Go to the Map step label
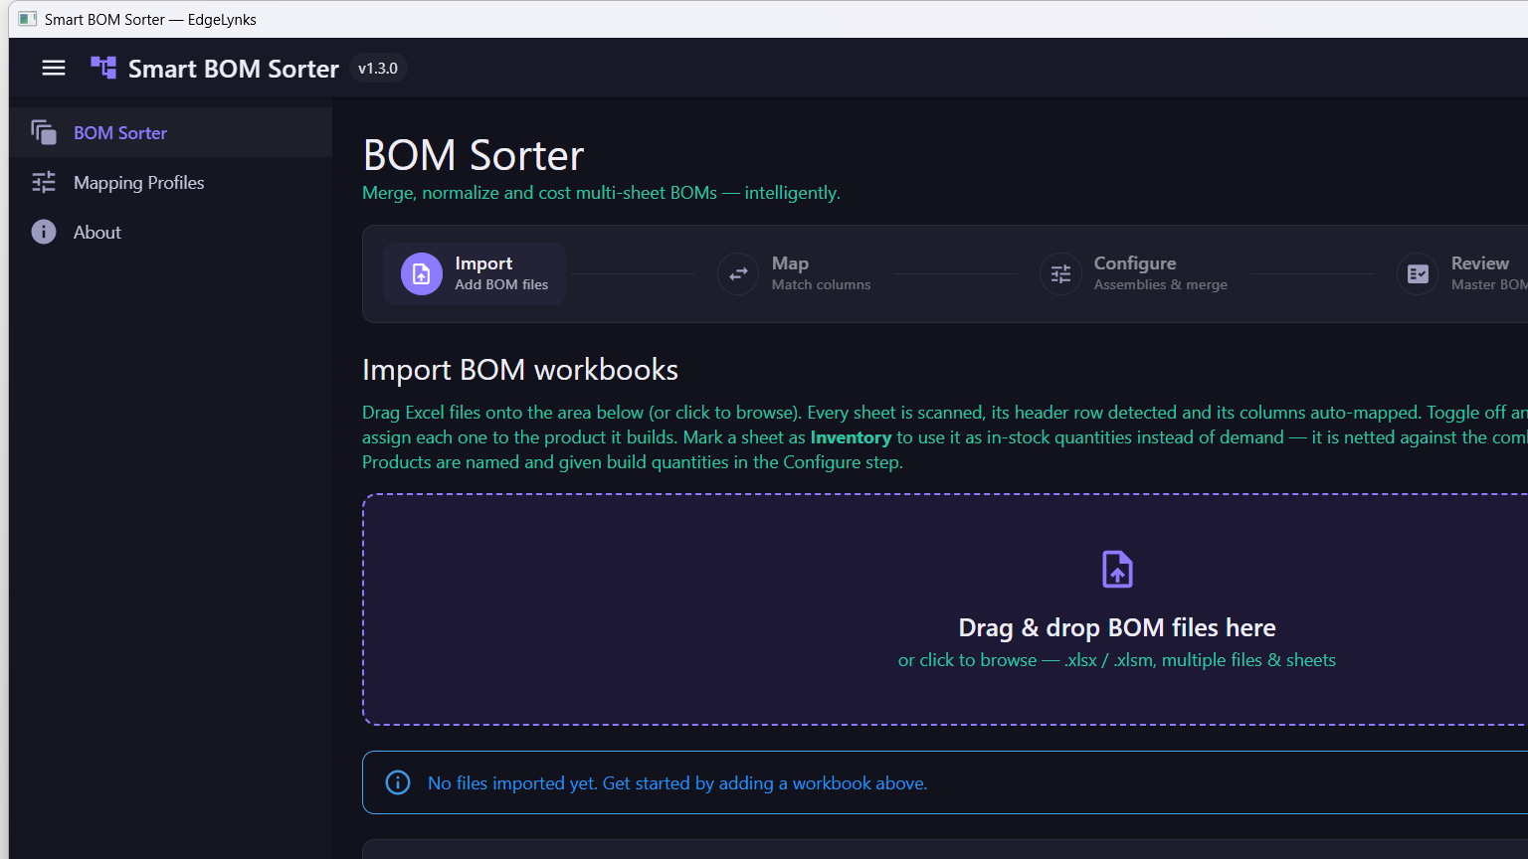Screen dimensions: 1528x859 pyautogui.click(x=790, y=263)
